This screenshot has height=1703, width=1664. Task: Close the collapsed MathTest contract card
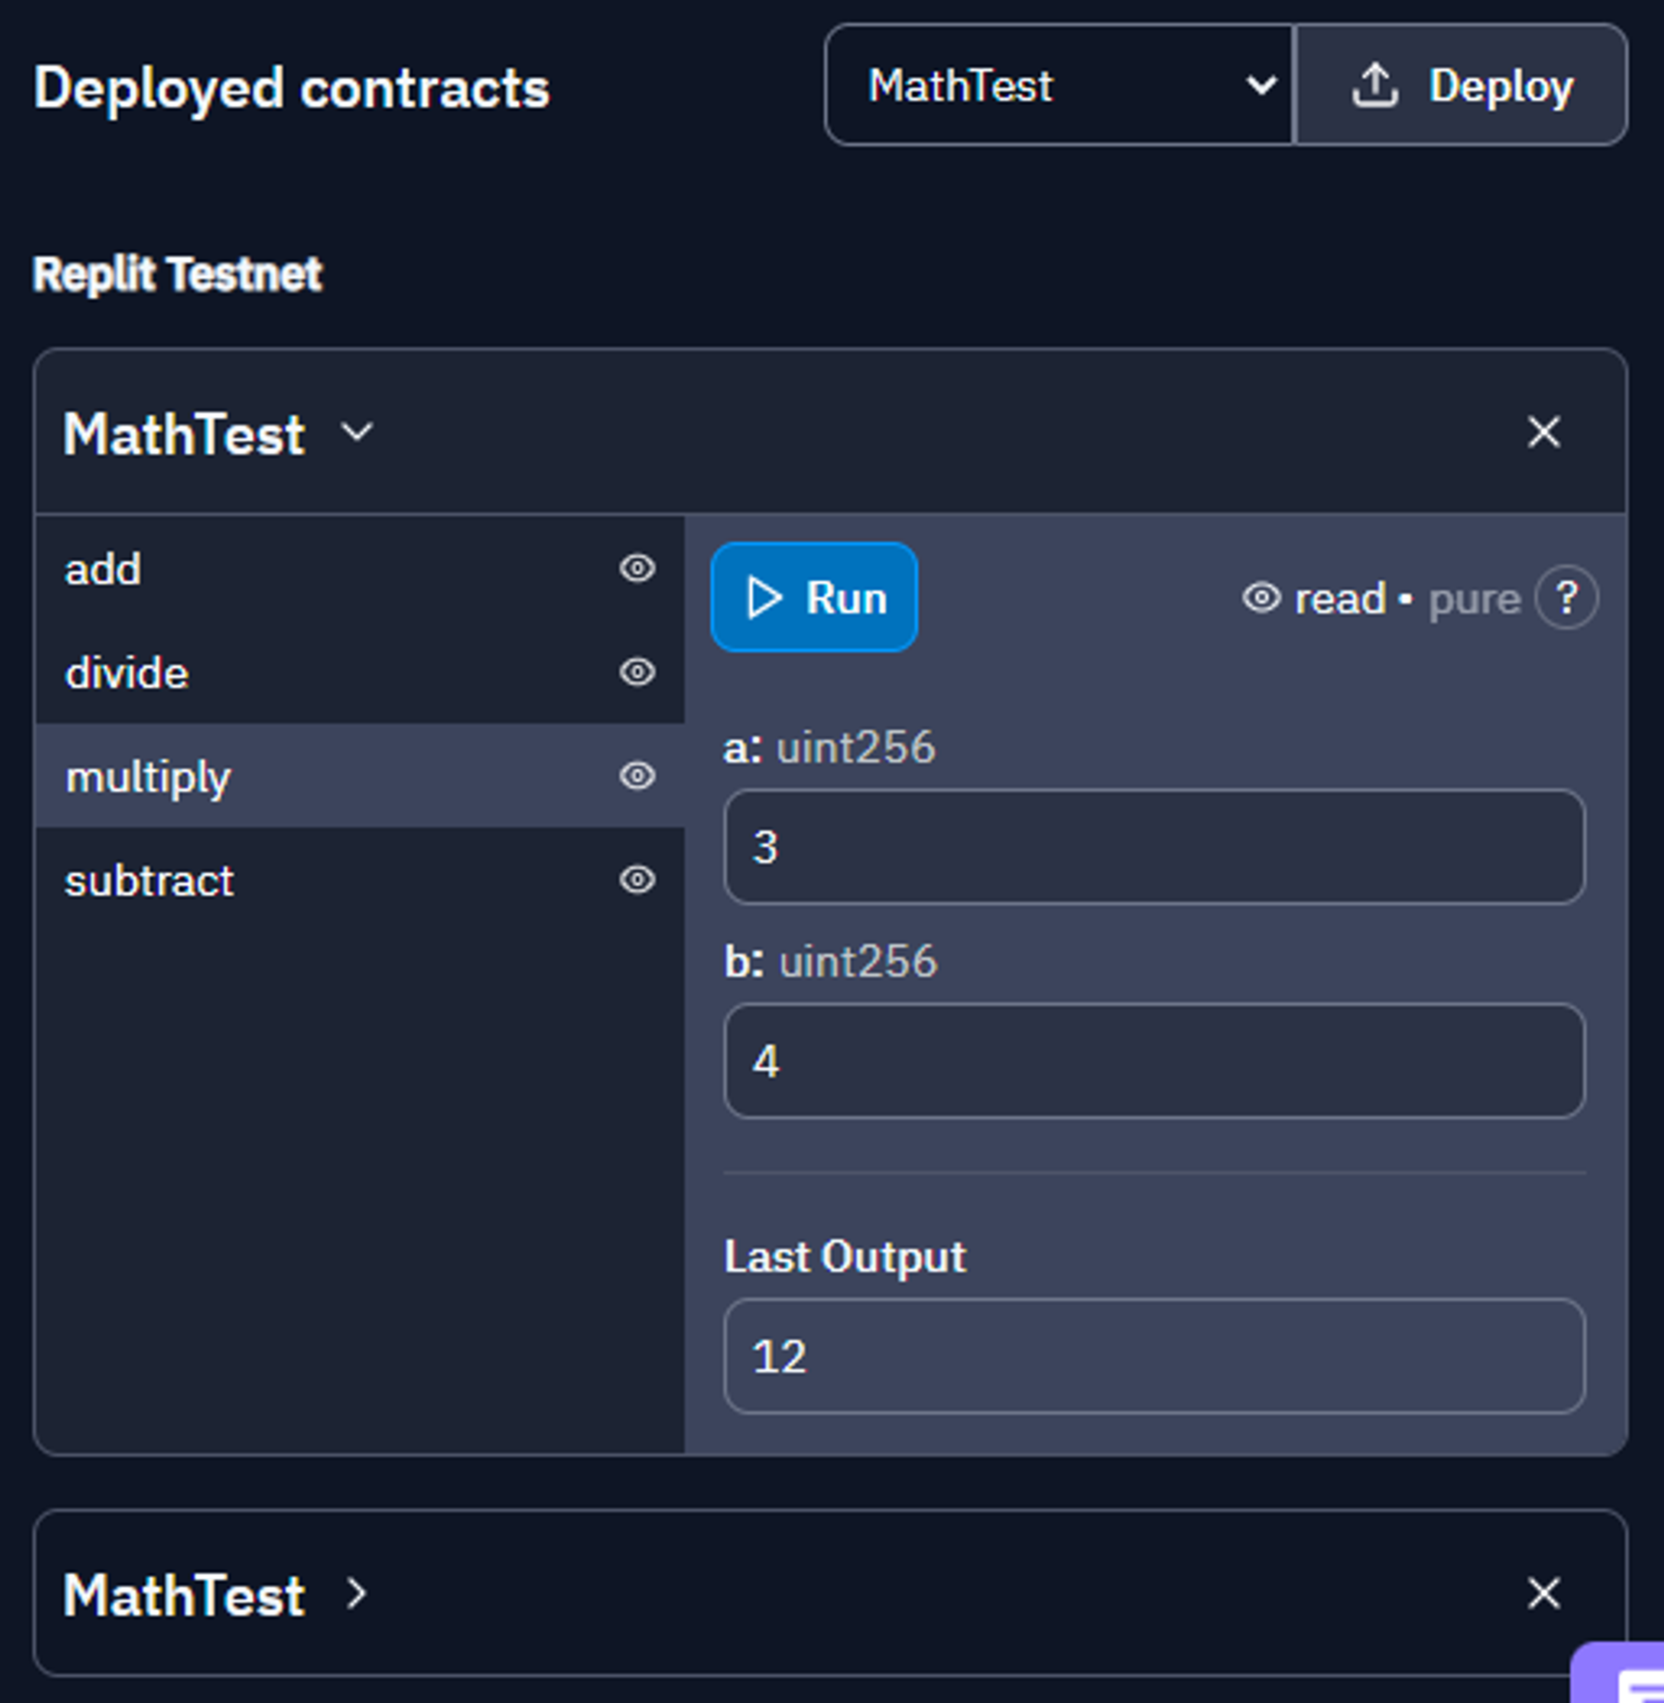pyautogui.click(x=1544, y=1594)
